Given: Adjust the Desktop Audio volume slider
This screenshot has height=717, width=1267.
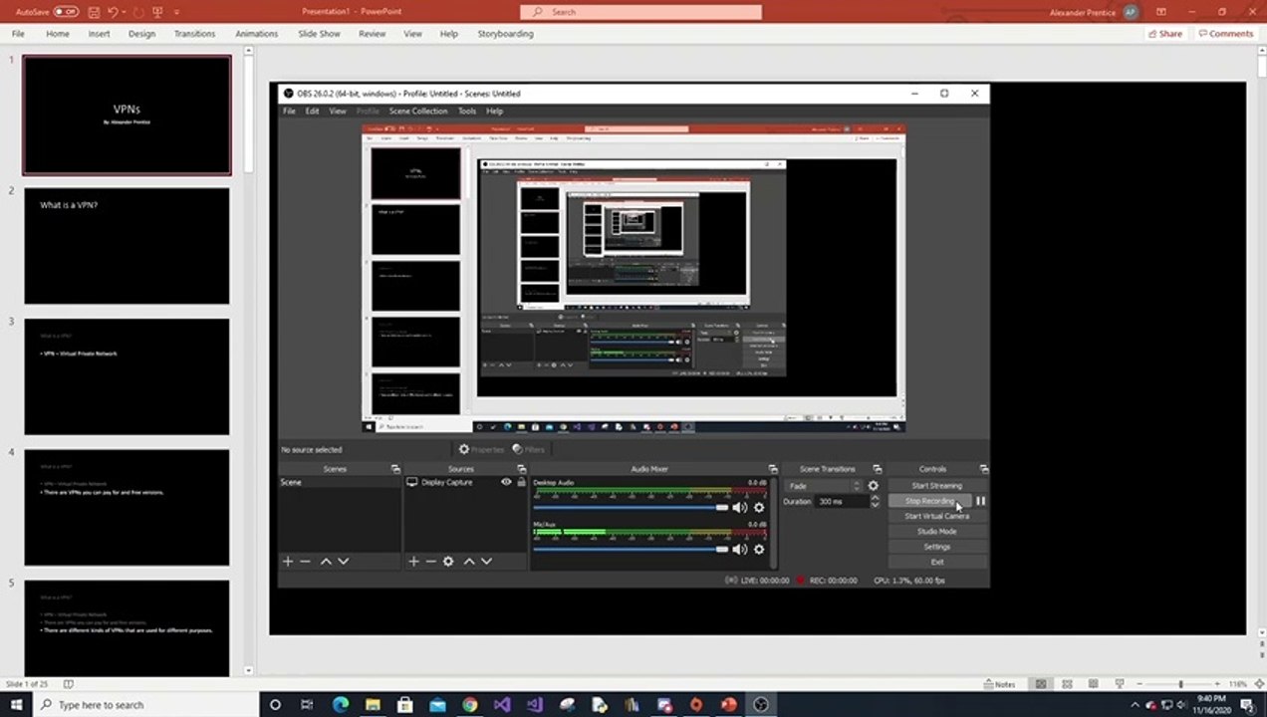Looking at the screenshot, I should pyautogui.click(x=631, y=508).
